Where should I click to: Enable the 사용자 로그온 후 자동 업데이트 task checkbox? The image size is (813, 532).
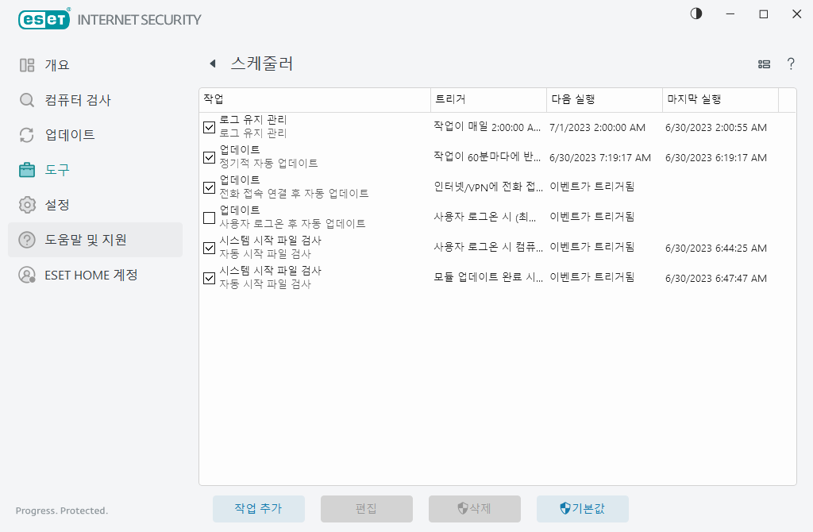pos(209,218)
